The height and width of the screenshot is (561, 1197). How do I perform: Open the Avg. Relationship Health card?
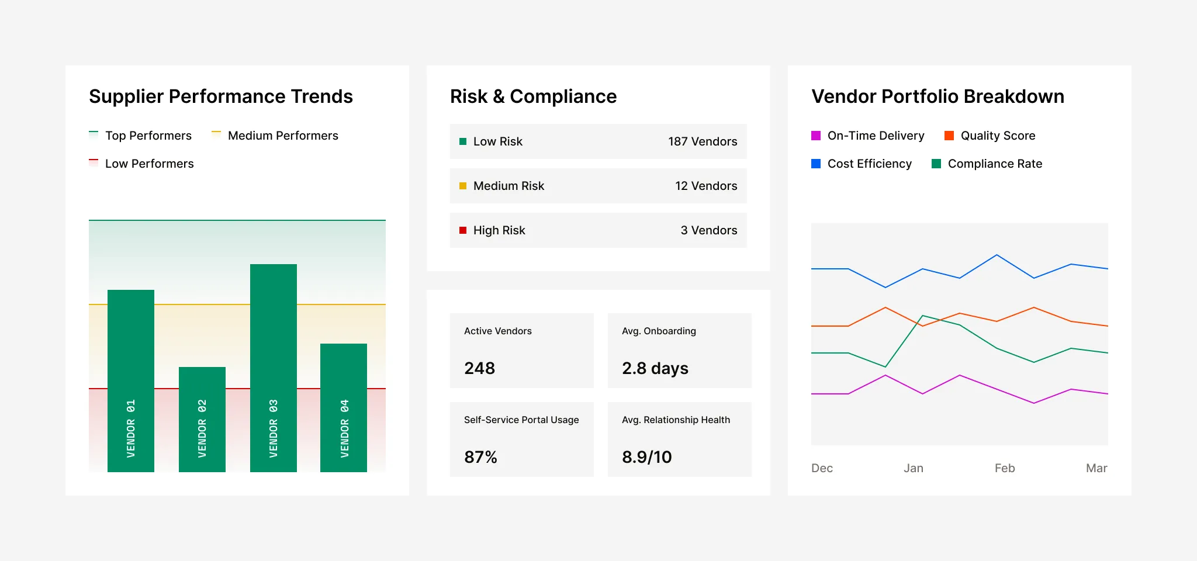tap(679, 439)
